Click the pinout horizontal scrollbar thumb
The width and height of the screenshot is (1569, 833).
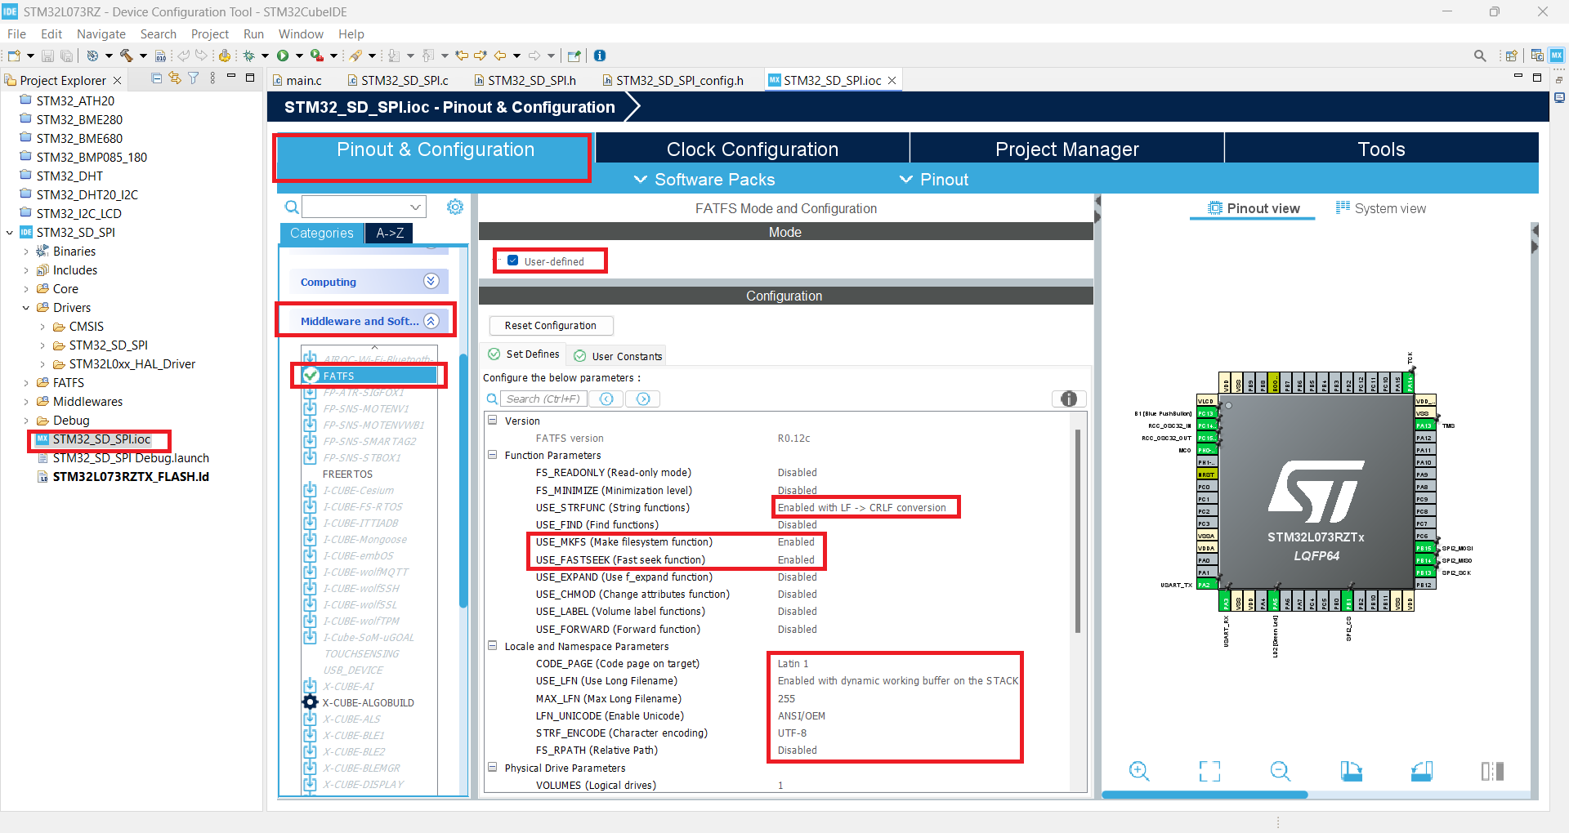1205,795
